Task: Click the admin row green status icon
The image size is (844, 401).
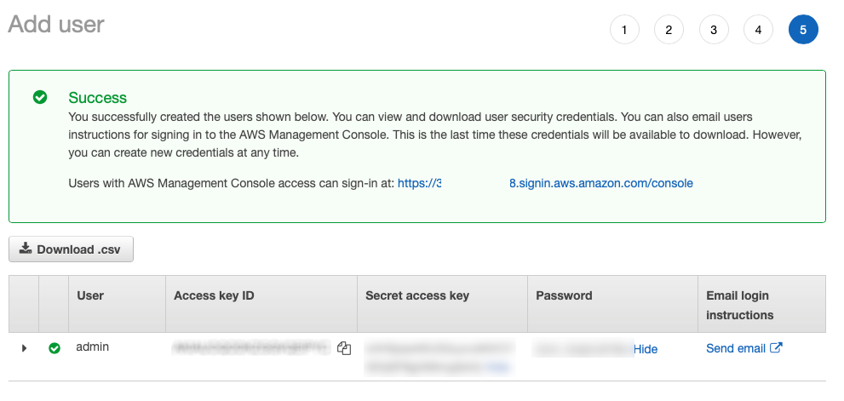Action: (x=55, y=348)
